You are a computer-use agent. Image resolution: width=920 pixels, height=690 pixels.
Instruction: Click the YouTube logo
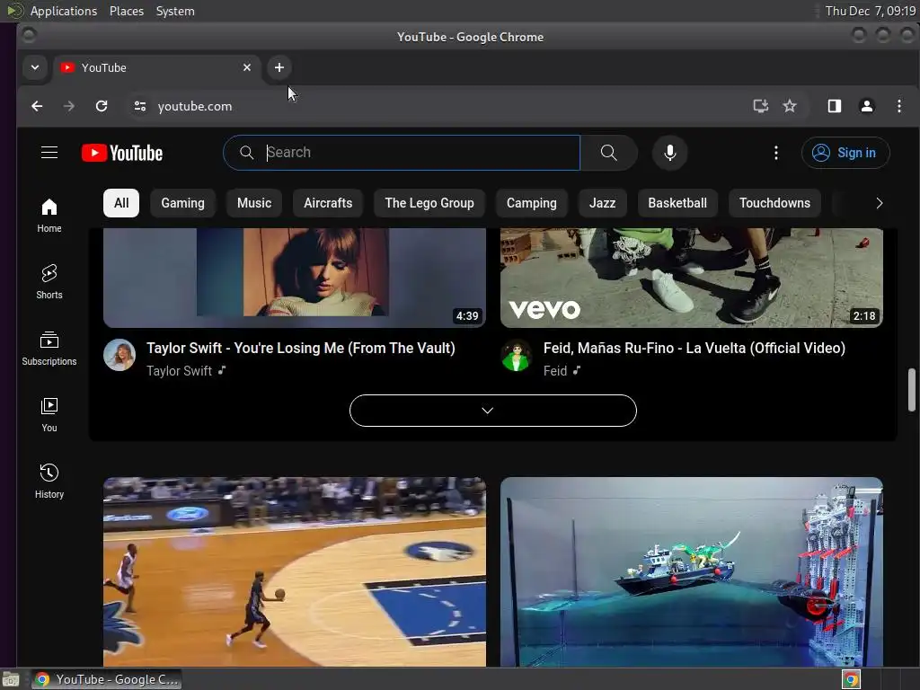coord(122,153)
